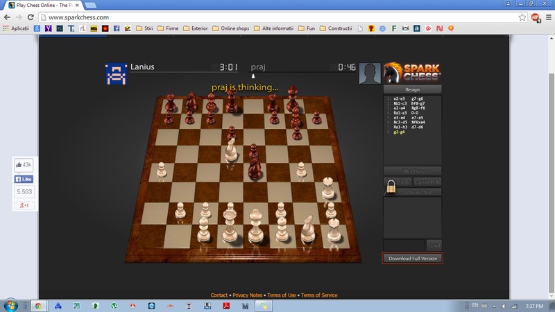Image resolution: width=555 pixels, height=312 pixels.
Task: Click Download Full Version button
Action: pos(412,259)
